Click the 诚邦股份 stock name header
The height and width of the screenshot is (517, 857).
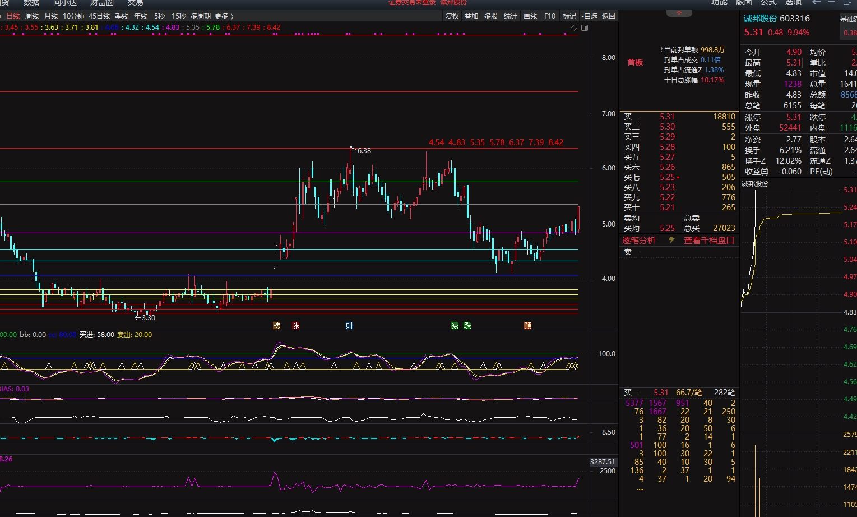point(759,19)
